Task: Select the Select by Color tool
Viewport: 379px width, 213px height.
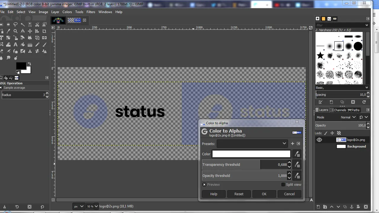Action: tap(30, 25)
